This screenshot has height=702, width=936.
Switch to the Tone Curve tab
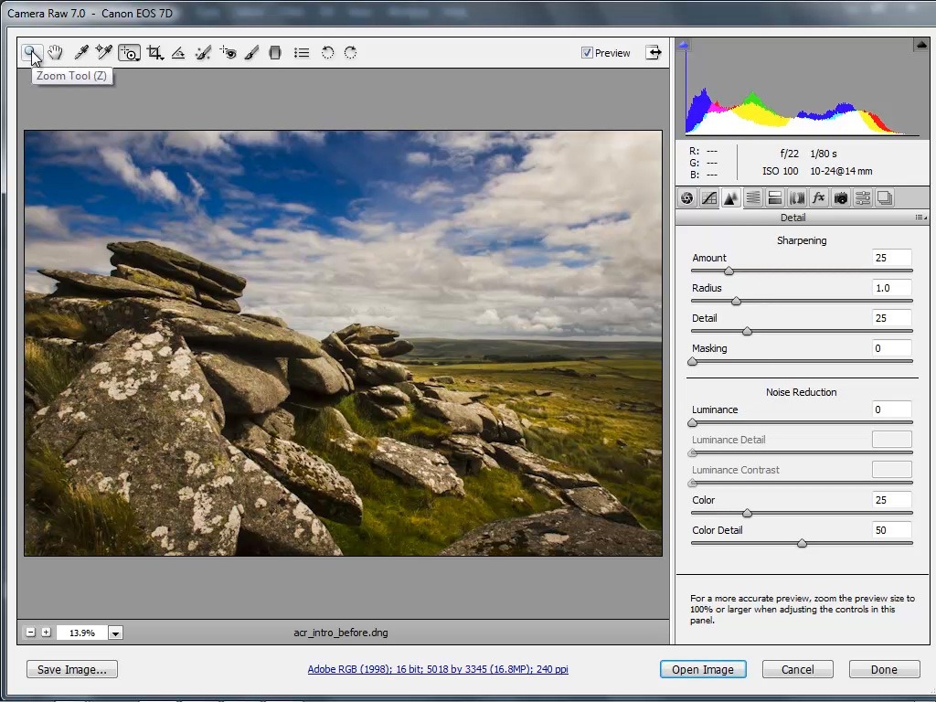click(x=708, y=197)
